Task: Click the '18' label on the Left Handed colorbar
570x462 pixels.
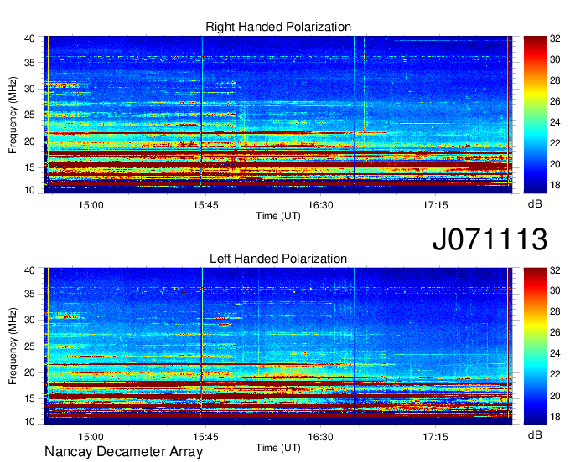Action: [555, 417]
